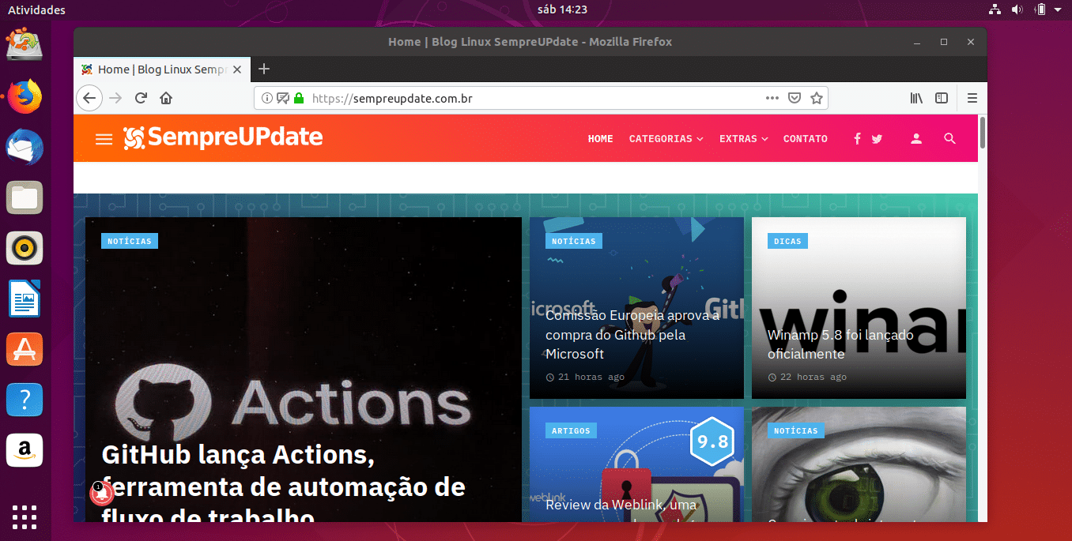Visit SempreUpdate Twitter icon
Screen dimensions: 1072x541
click(877, 138)
